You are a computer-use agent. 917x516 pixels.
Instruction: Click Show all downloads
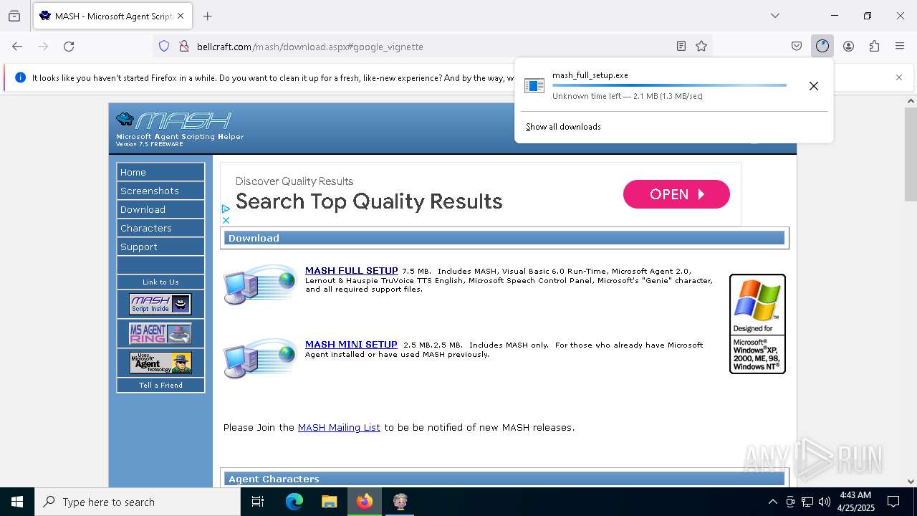pos(563,127)
